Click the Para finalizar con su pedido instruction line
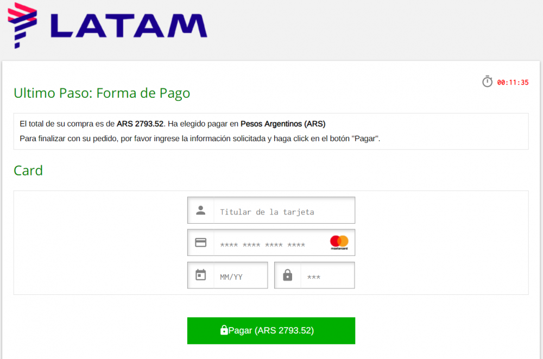 [x=200, y=138]
